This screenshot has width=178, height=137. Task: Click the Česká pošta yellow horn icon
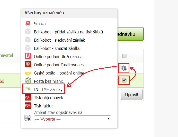[x=28, y=73]
